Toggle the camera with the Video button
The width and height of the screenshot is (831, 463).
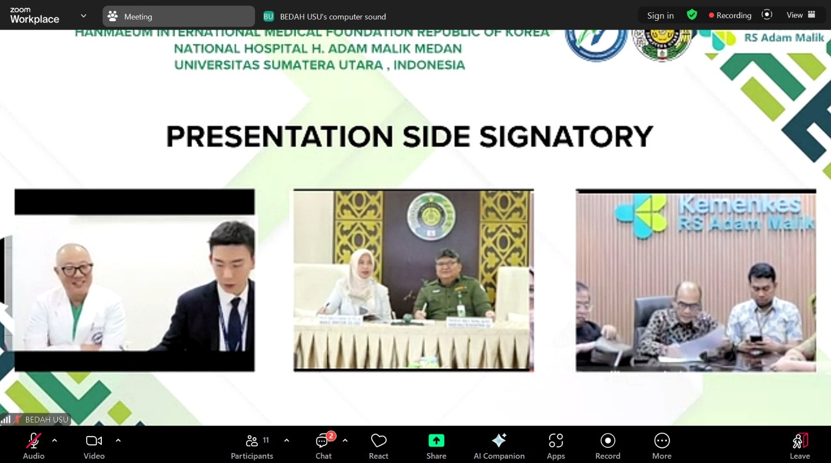pyautogui.click(x=94, y=445)
